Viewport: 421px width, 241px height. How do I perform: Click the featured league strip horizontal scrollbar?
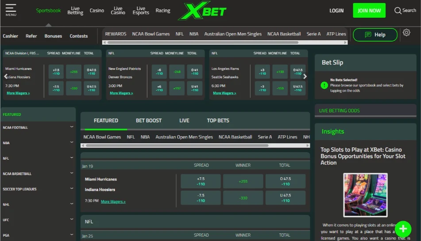[177, 145]
